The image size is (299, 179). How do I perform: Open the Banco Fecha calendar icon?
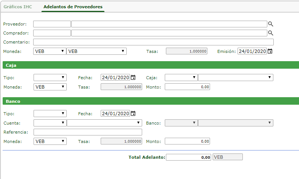tap(133, 114)
